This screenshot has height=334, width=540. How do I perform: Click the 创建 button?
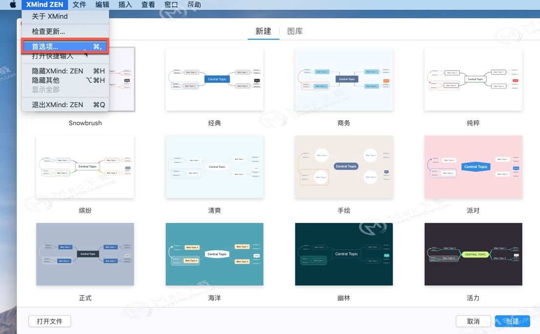point(512,321)
